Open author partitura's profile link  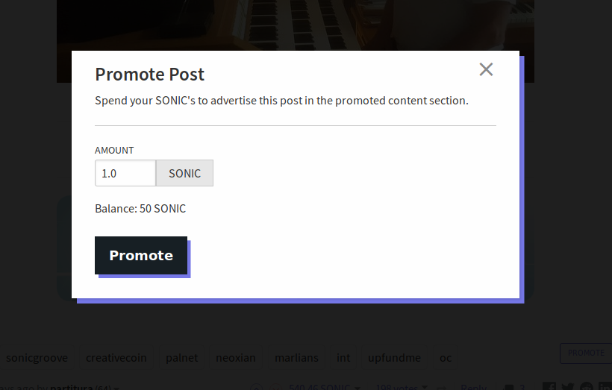71,388
